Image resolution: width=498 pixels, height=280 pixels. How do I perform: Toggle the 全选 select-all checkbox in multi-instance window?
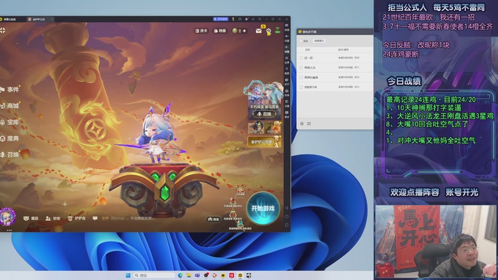point(301,41)
